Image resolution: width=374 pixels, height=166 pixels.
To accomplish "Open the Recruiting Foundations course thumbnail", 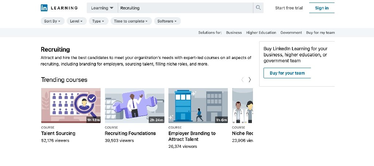I will pyautogui.click(x=135, y=105).
